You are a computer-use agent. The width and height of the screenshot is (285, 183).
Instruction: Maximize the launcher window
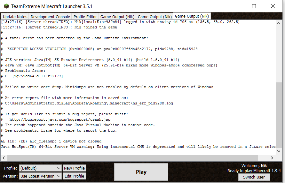point(254,6)
